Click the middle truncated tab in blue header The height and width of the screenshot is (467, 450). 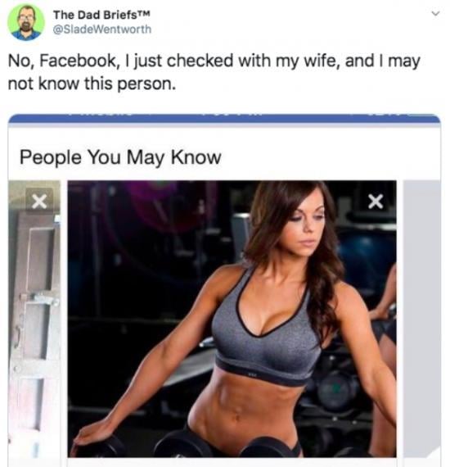(232, 115)
